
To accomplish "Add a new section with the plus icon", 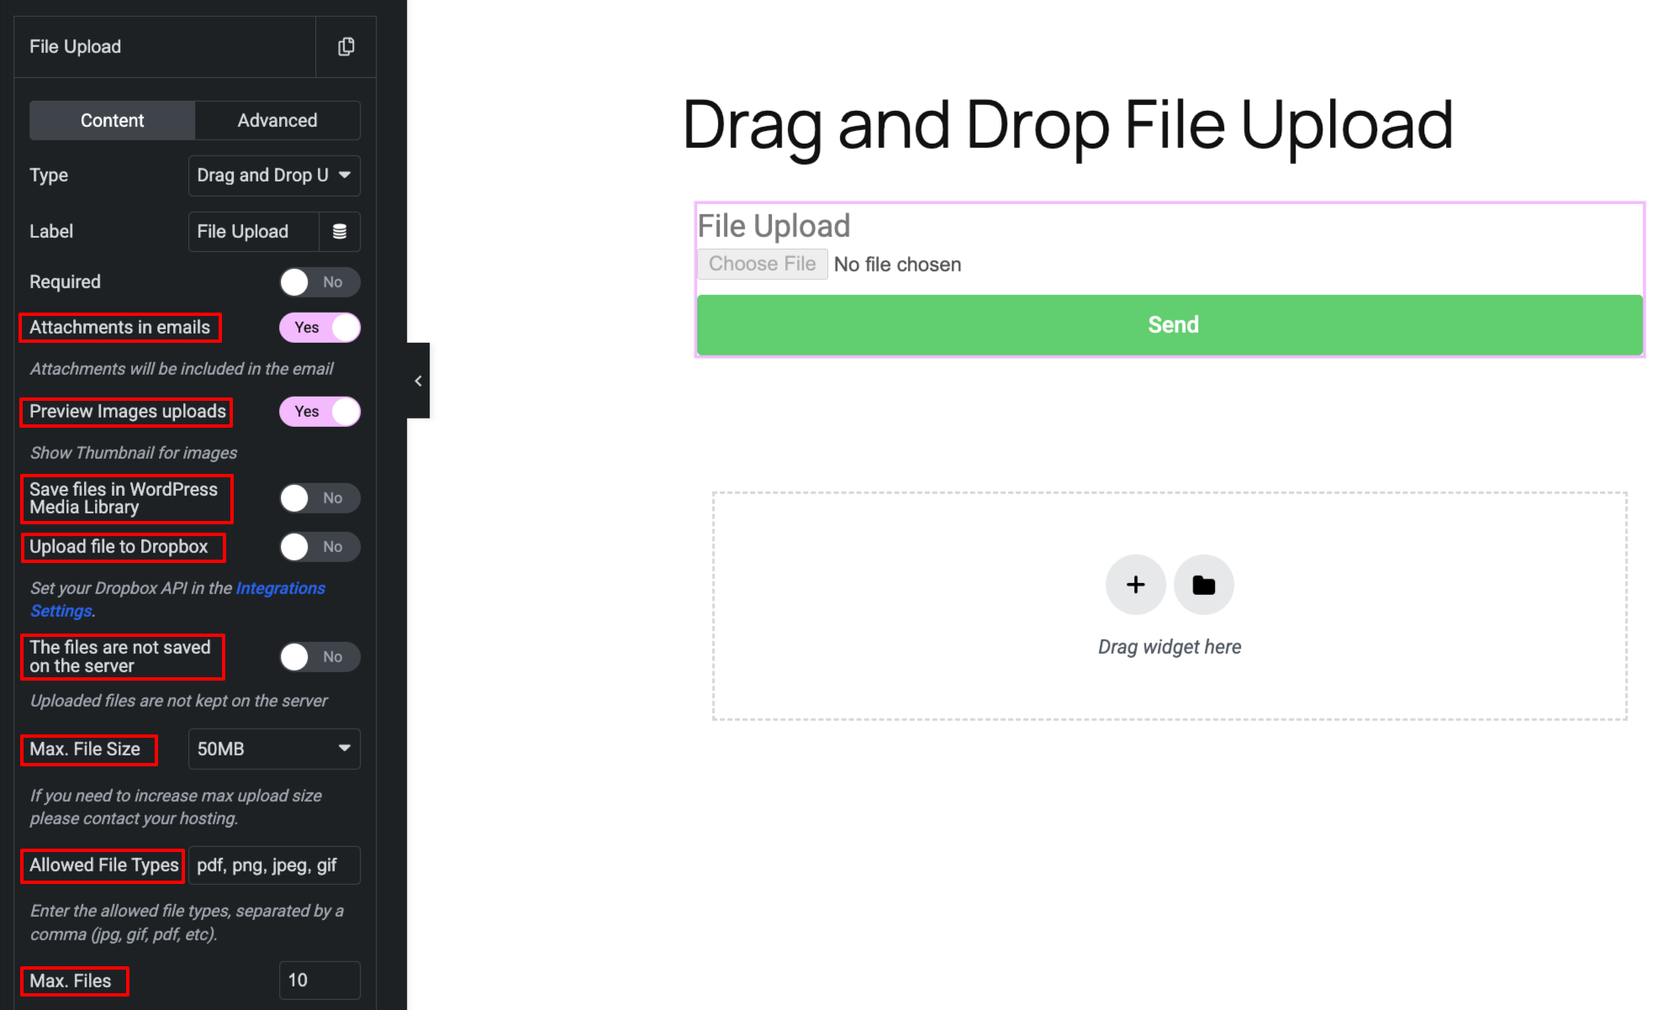I will pyautogui.click(x=1135, y=585).
